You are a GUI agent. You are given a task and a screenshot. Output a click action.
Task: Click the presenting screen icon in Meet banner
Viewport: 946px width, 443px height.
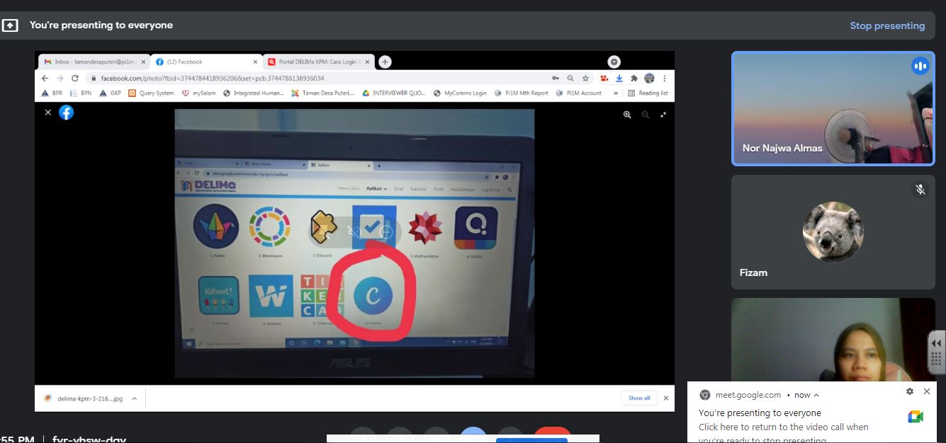[10, 25]
